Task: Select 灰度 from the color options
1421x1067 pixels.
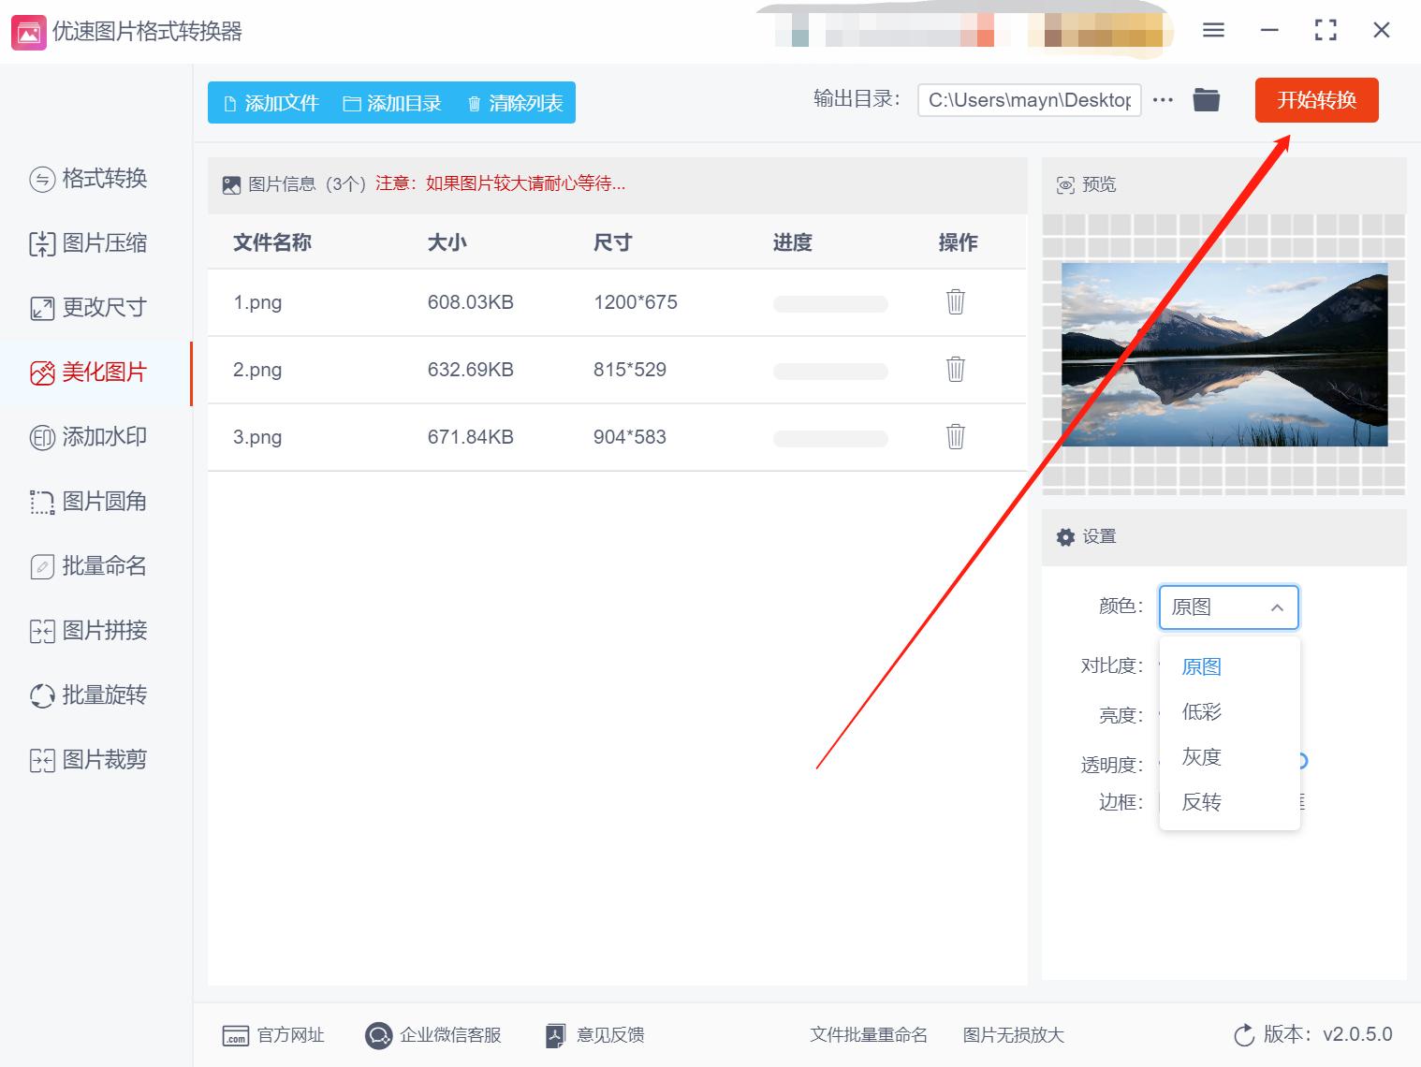Action: pyautogui.click(x=1201, y=756)
